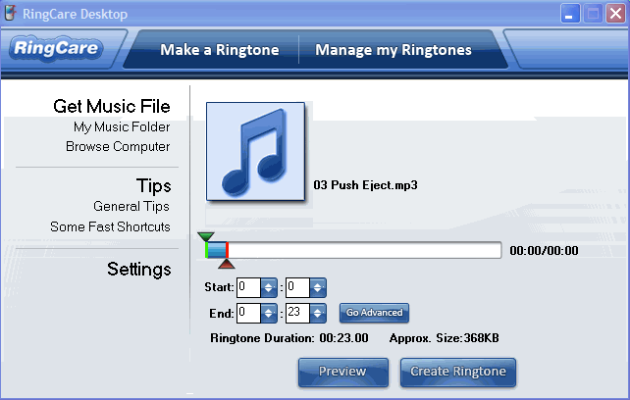The width and height of the screenshot is (630, 400).
Task: Open the Make a Ringtone tab
Action: click(x=220, y=50)
